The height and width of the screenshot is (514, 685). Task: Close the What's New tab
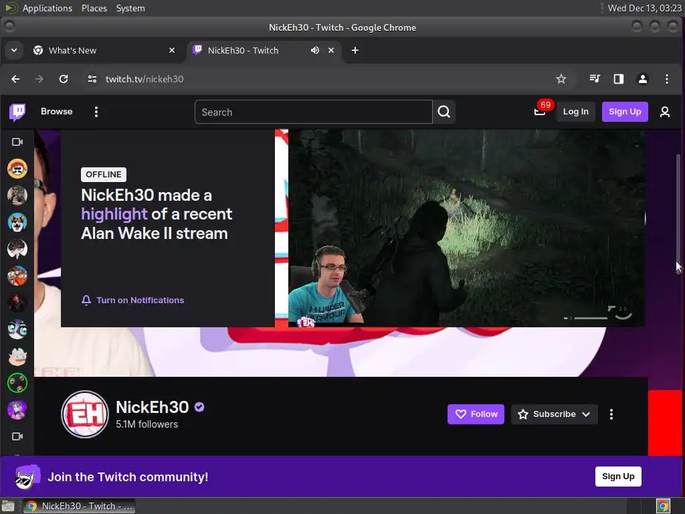coord(172,50)
